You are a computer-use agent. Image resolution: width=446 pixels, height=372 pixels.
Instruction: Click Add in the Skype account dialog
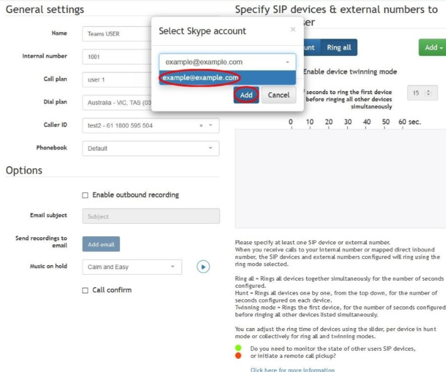coord(246,95)
